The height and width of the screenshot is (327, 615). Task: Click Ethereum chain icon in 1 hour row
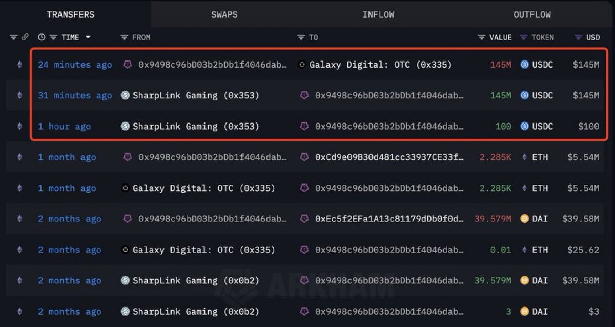coord(20,126)
